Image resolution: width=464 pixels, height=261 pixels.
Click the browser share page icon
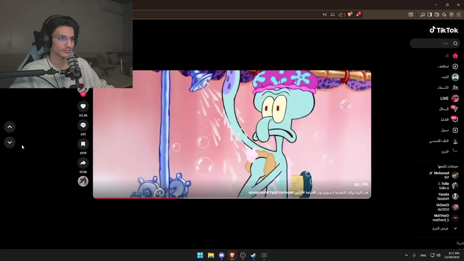click(341, 14)
